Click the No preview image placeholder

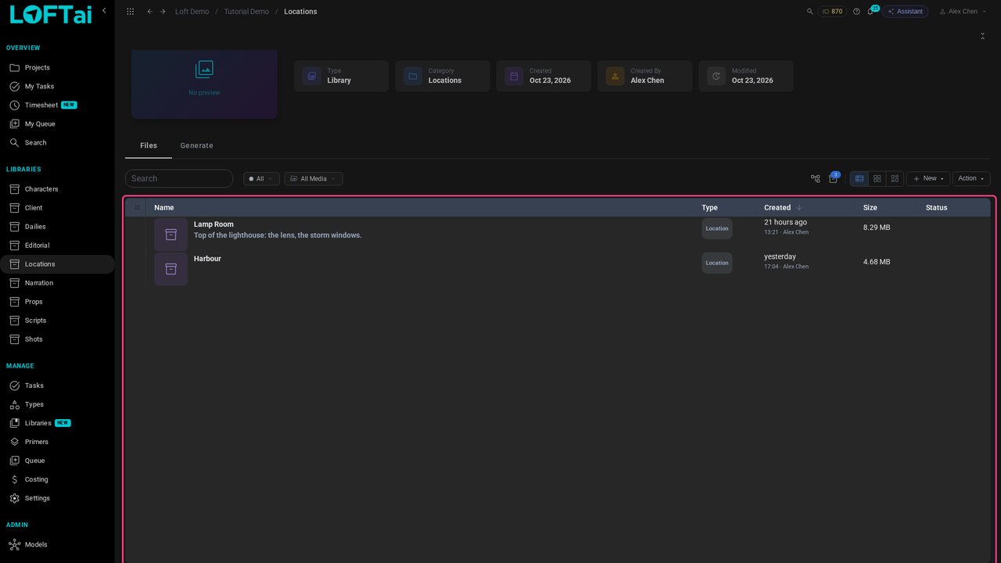click(204, 84)
